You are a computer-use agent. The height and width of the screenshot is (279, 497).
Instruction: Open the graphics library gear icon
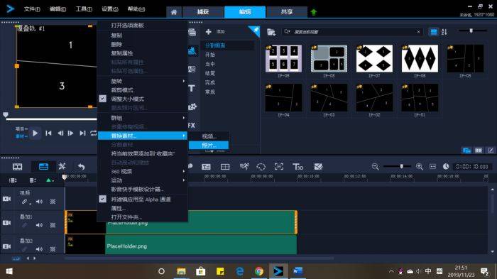coord(192,106)
